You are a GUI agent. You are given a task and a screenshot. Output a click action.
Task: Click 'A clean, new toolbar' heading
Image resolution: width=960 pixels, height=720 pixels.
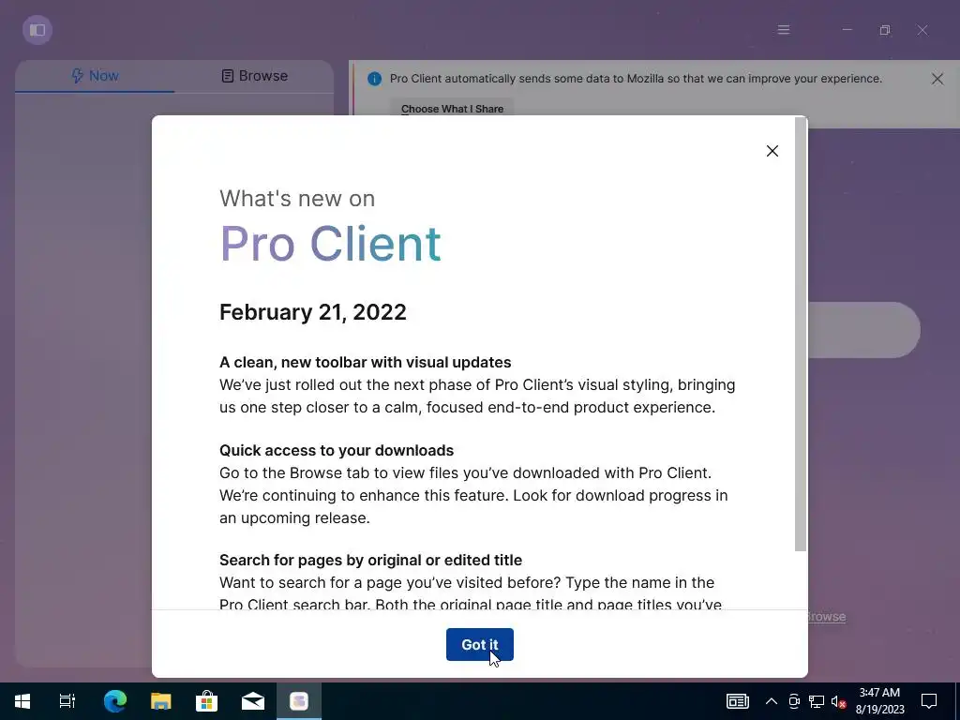pyautogui.click(x=365, y=363)
